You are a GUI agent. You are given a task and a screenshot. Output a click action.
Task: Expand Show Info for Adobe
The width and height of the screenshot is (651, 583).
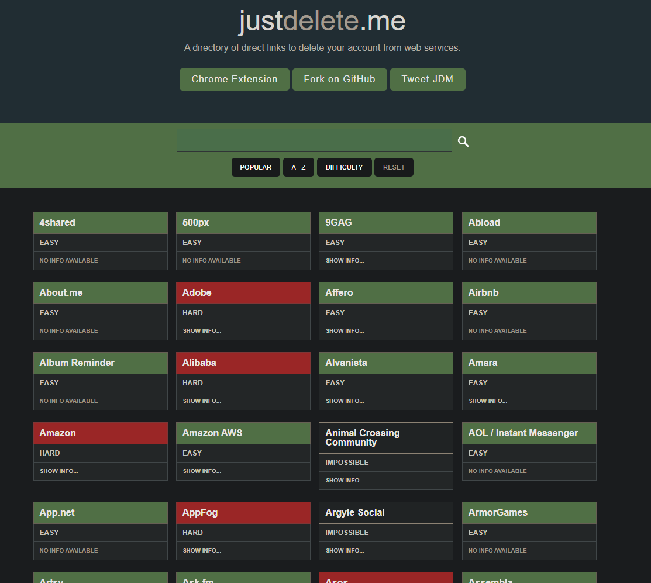pos(202,331)
